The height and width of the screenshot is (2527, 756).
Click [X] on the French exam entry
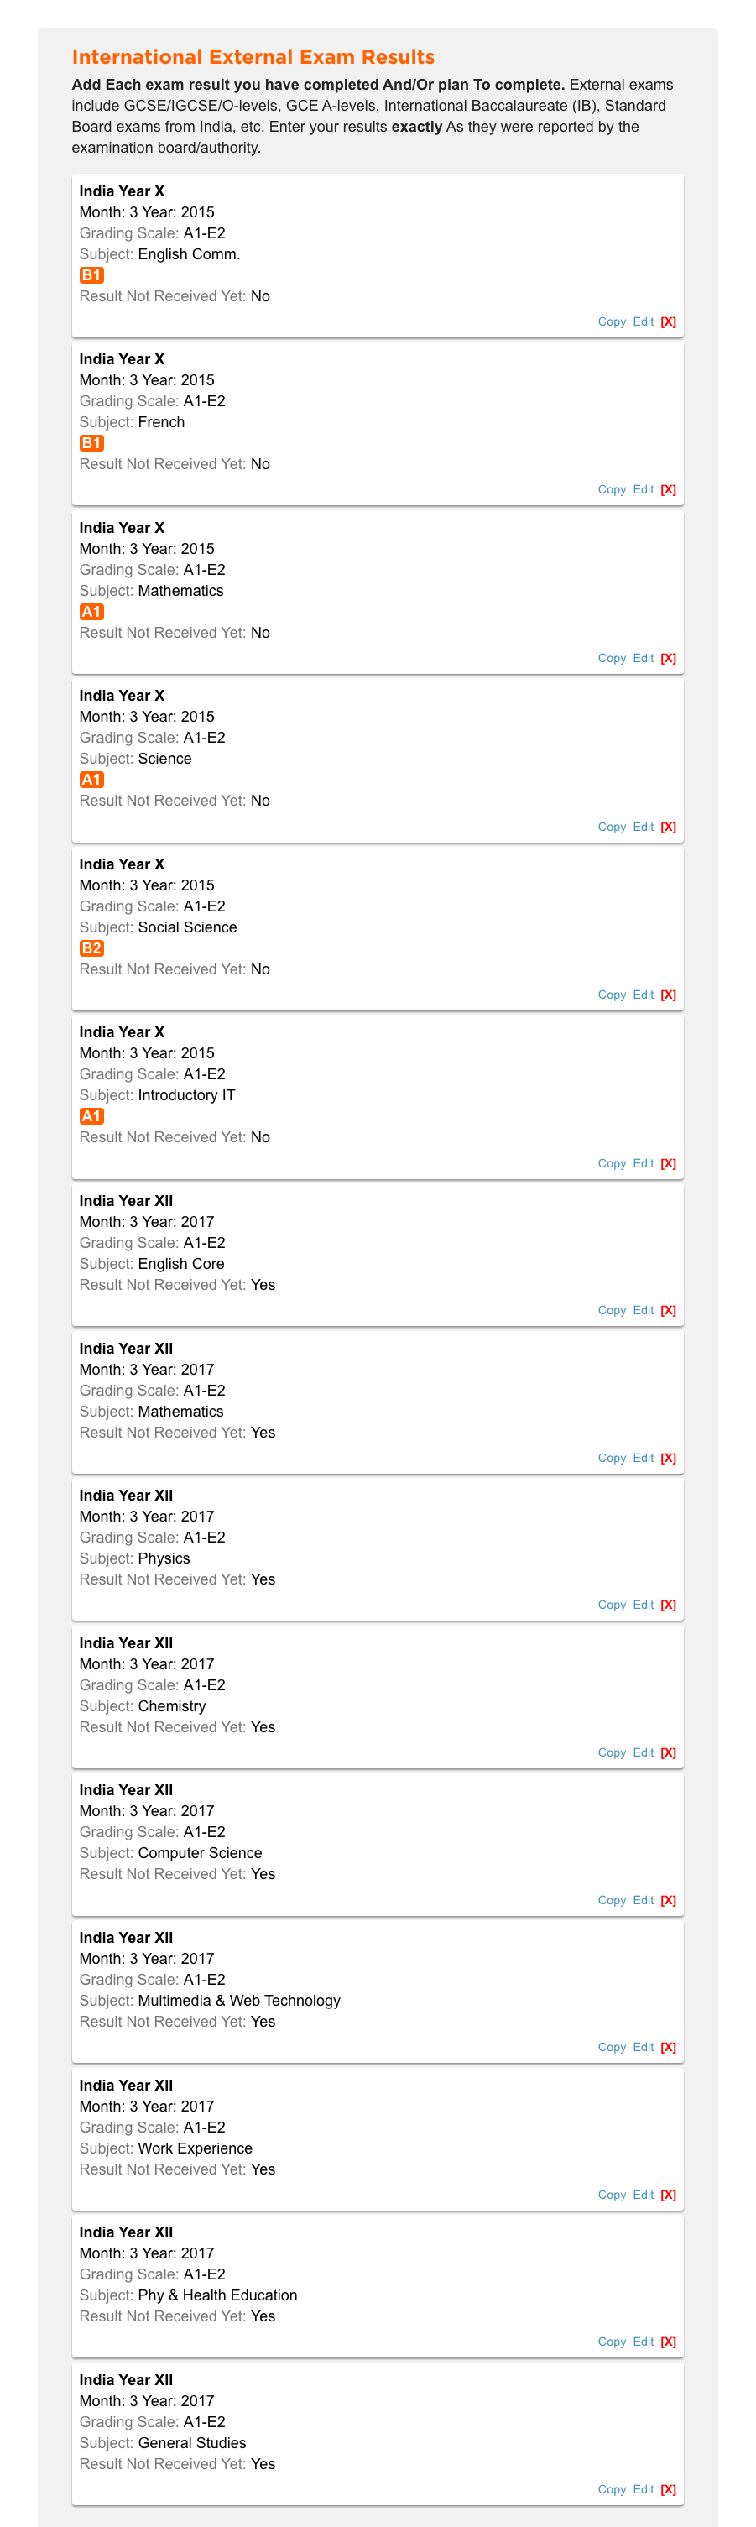[x=668, y=489]
